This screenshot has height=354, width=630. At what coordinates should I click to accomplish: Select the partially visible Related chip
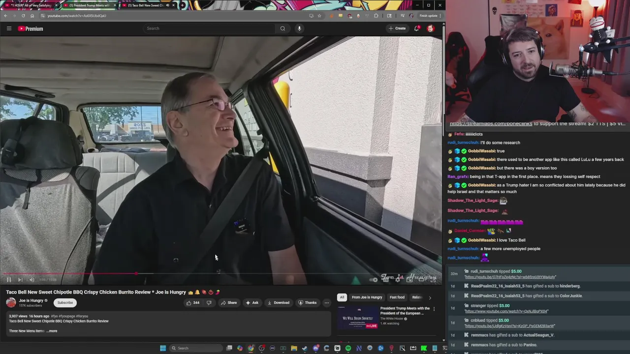point(417,297)
